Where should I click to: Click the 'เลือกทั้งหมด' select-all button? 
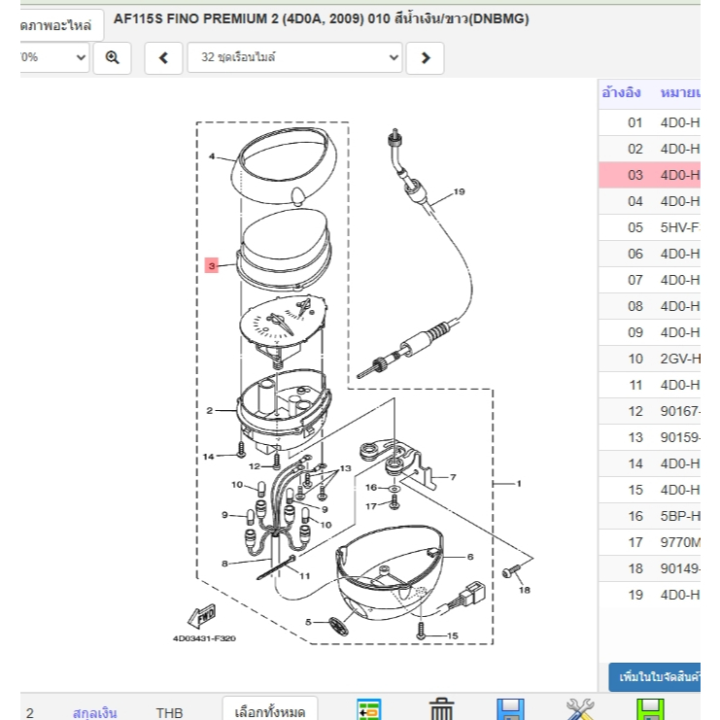coord(269,709)
